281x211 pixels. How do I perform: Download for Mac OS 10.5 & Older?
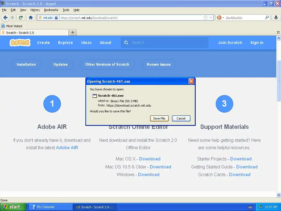(x=160, y=167)
